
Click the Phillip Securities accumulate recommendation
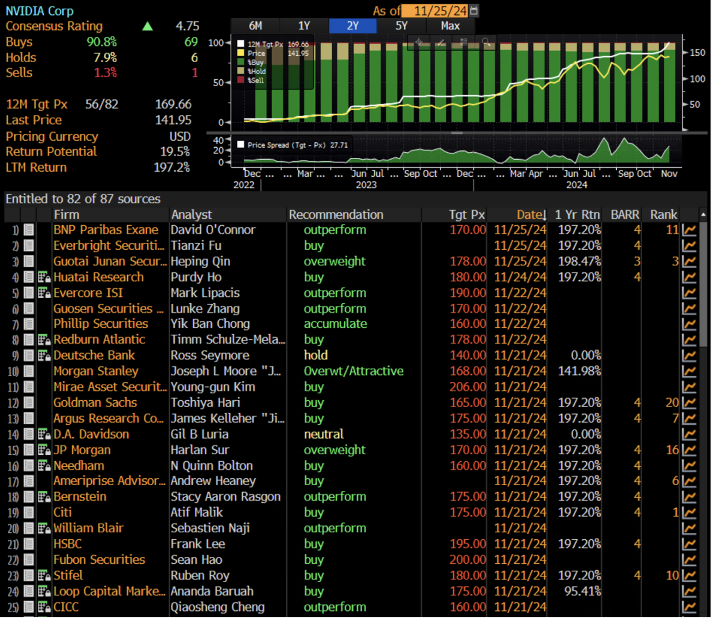click(336, 324)
